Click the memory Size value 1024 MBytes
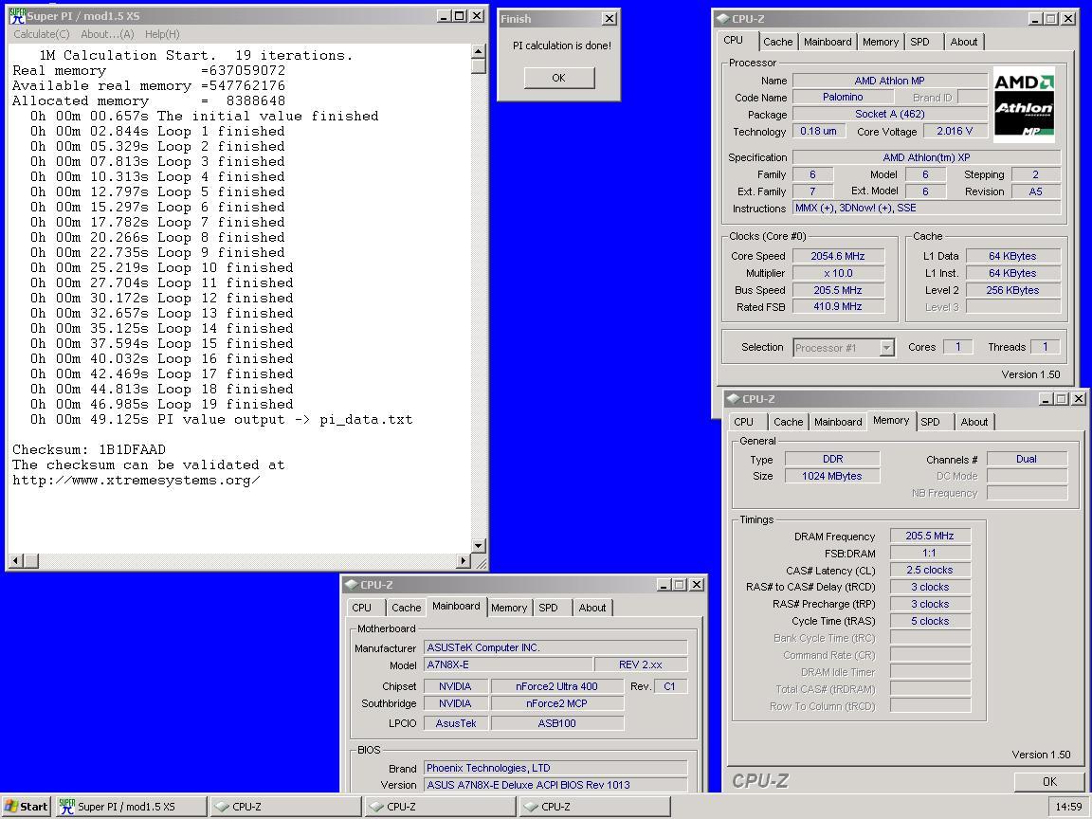This screenshot has width=1092, height=819. click(x=831, y=477)
